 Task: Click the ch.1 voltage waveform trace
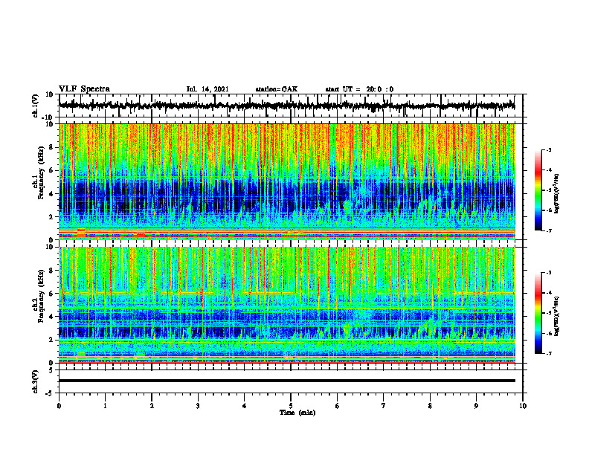286,106
